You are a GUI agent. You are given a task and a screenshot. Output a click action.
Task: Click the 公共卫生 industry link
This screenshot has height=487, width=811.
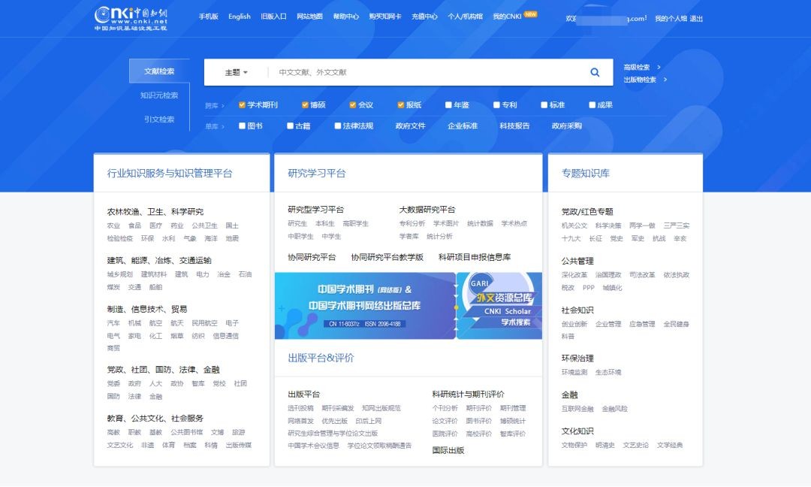click(x=204, y=225)
